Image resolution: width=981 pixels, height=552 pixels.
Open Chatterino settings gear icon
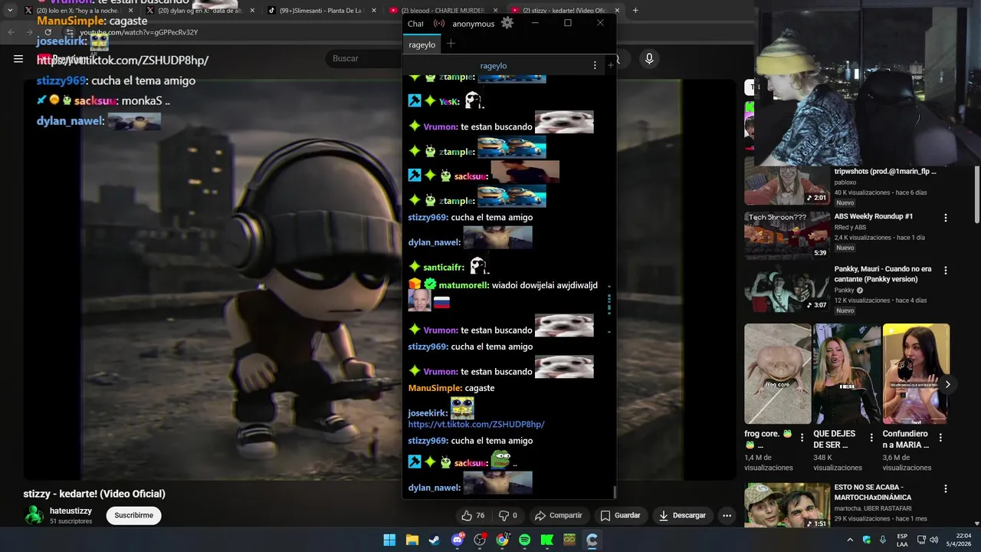[507, 23]
